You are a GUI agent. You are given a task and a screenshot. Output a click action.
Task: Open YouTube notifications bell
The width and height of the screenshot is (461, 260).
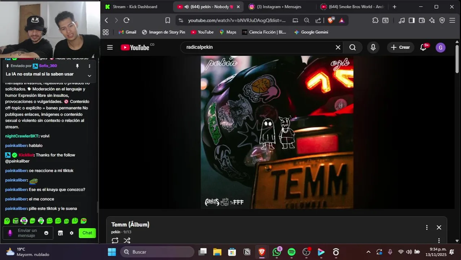(x=423, y=47)
